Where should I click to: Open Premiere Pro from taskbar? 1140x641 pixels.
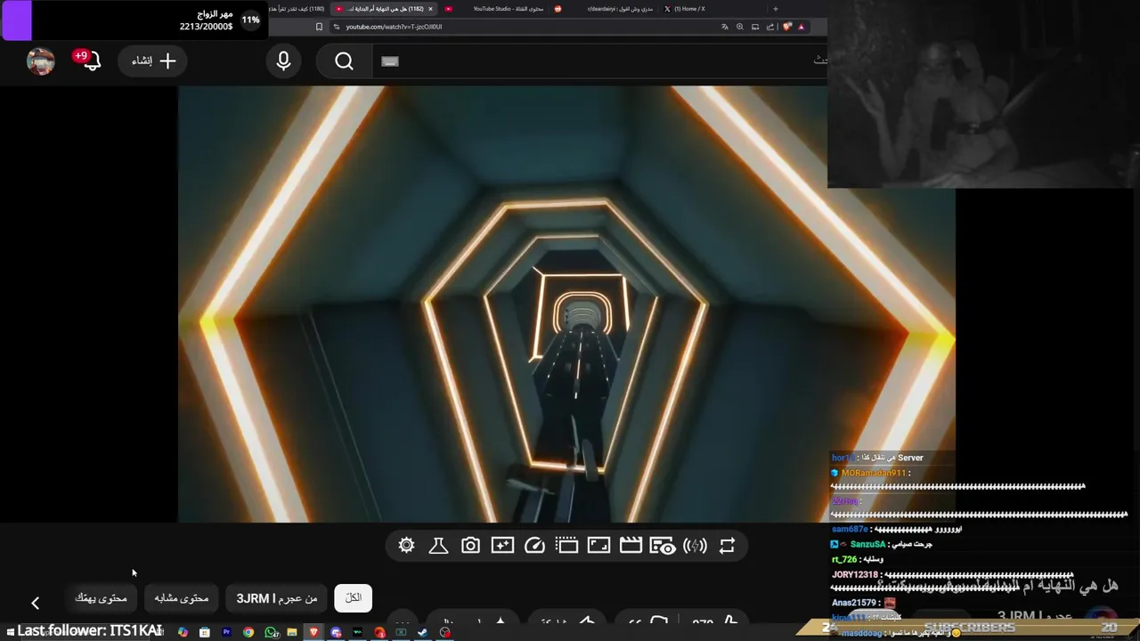click(x=226, y=632)
